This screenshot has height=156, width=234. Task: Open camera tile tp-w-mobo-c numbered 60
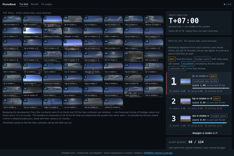[73, 21]
